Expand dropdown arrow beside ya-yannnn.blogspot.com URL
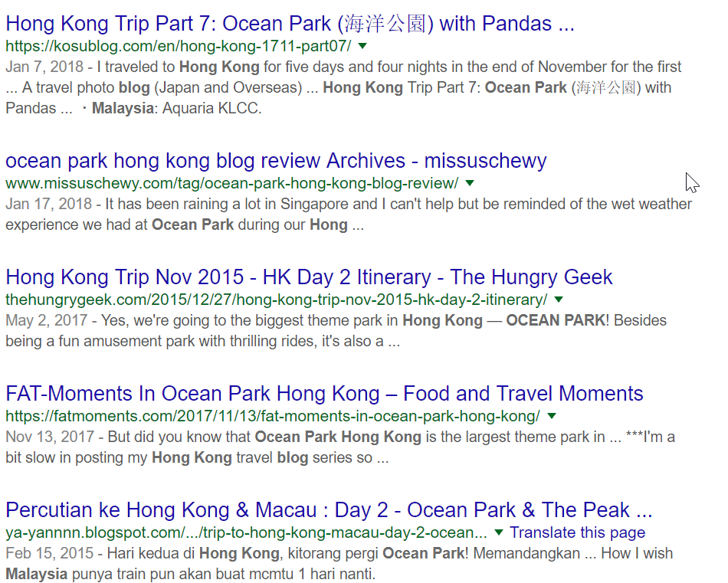The image size is (728, 583). (x=499, y=532)
